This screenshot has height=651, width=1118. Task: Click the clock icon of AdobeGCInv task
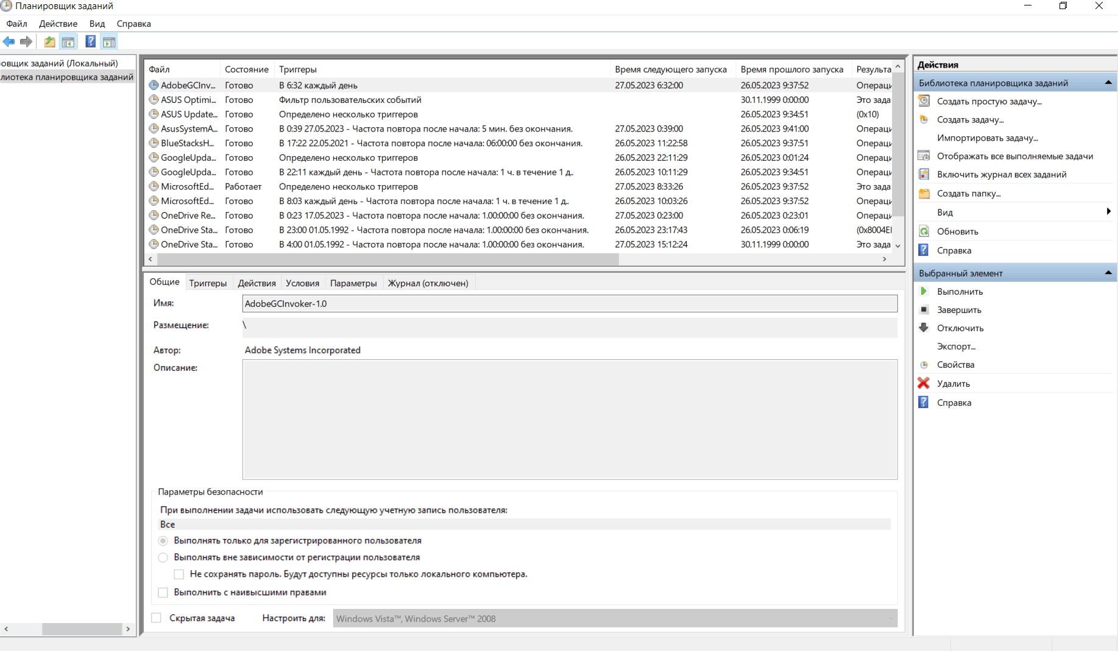click(x=154, y=85)
